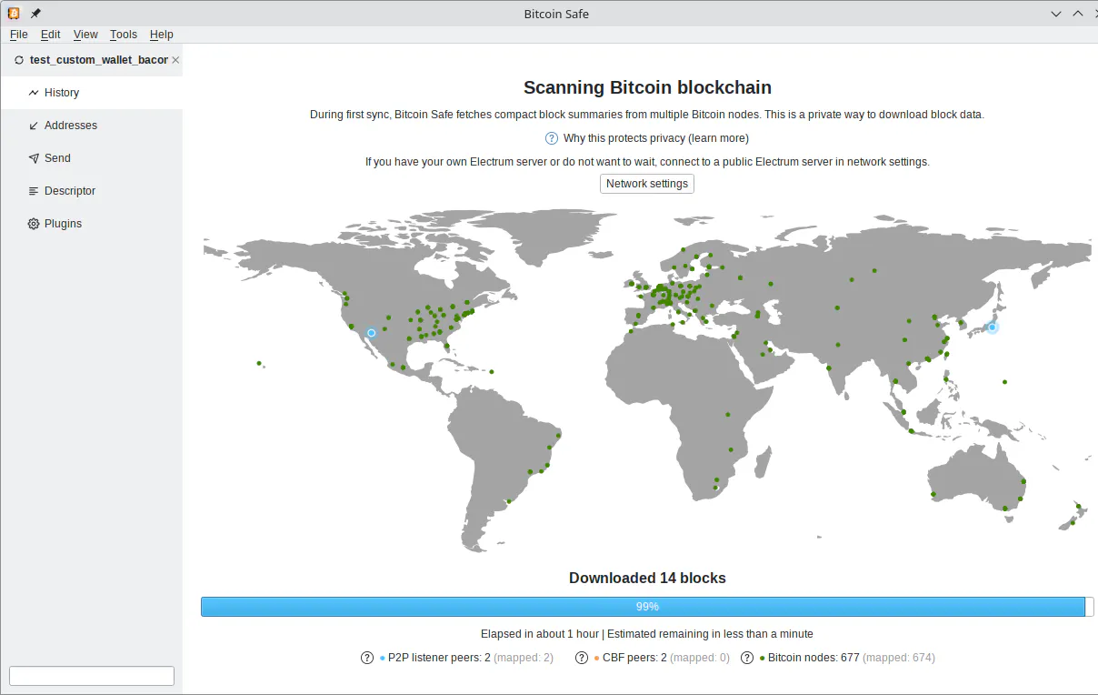Image resolution: width=1098 pixels, height=695 pixels.
Task: Click the 'Bitcoin nodes: 677' status text
Action: [814, 658]
